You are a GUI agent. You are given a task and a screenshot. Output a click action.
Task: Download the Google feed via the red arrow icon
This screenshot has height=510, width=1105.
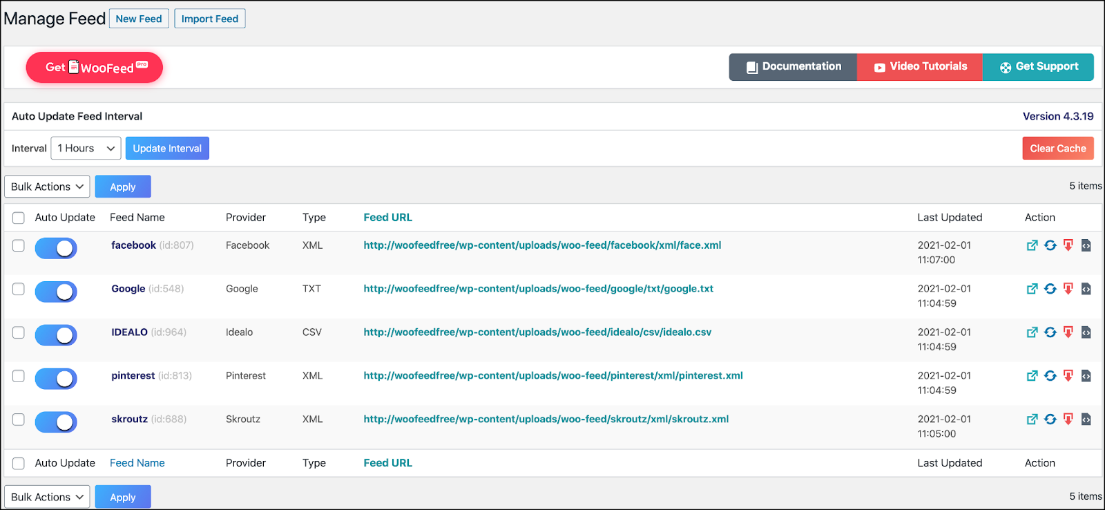[1068, 289]
